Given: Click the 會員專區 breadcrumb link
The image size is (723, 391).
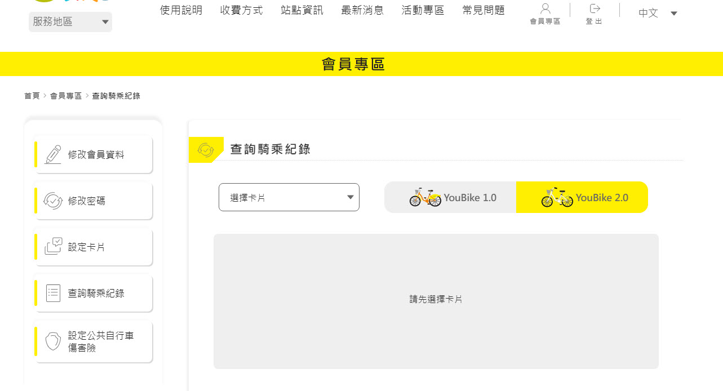Looking at the screenshot, I should pos(66,96).
